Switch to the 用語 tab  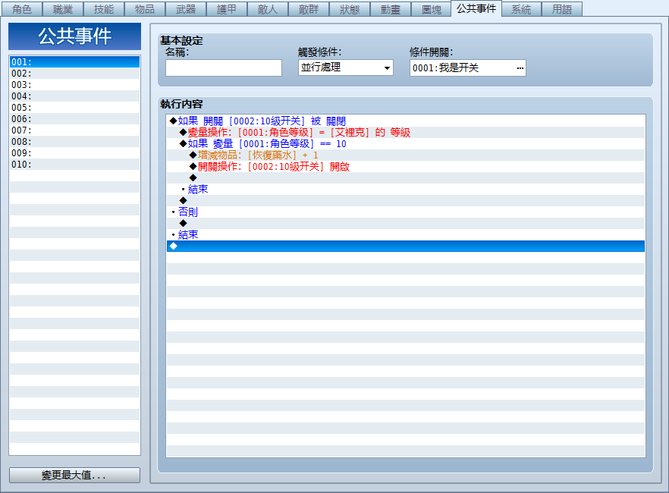pos(562,9)
